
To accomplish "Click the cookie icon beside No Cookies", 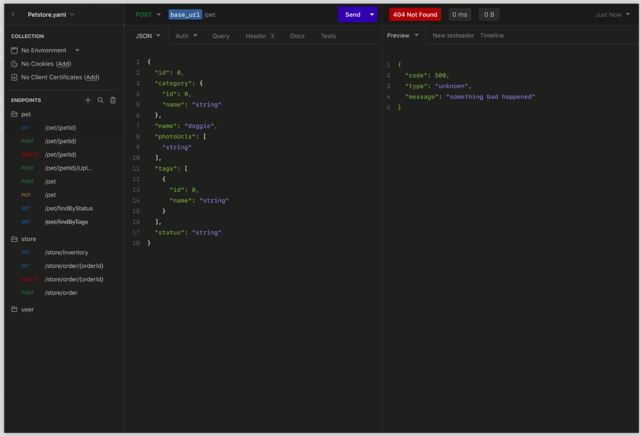I will pos(15,64).
